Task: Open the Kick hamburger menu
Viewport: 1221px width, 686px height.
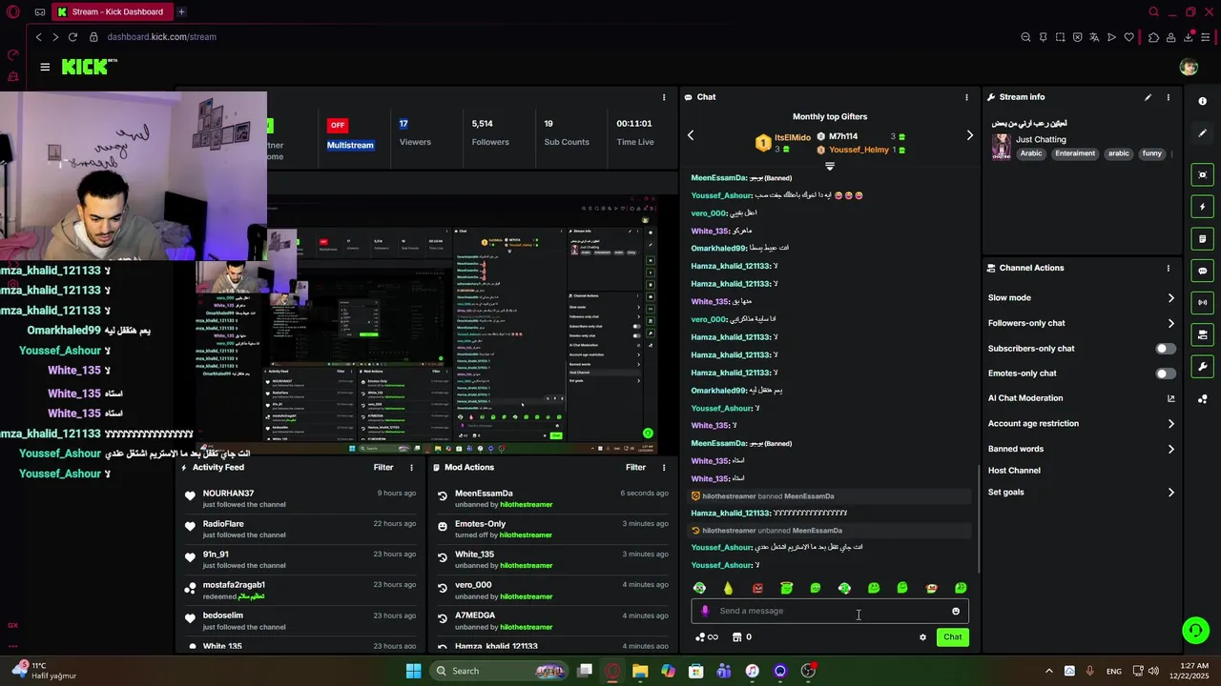Action: [x=45, y=67]
